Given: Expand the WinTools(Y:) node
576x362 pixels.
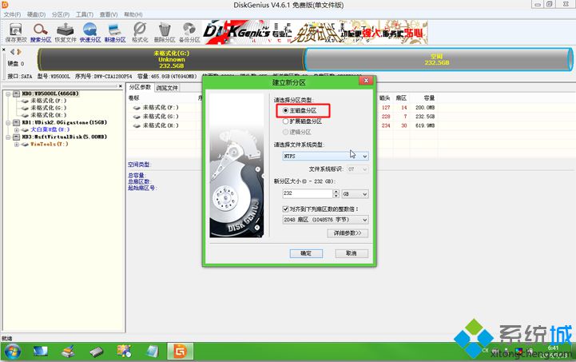Looking at the screenshot, I should coord(17,145).
